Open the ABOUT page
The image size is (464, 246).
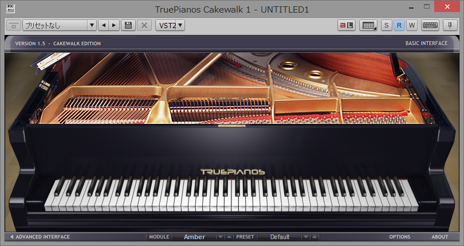(x=440, y=237)
